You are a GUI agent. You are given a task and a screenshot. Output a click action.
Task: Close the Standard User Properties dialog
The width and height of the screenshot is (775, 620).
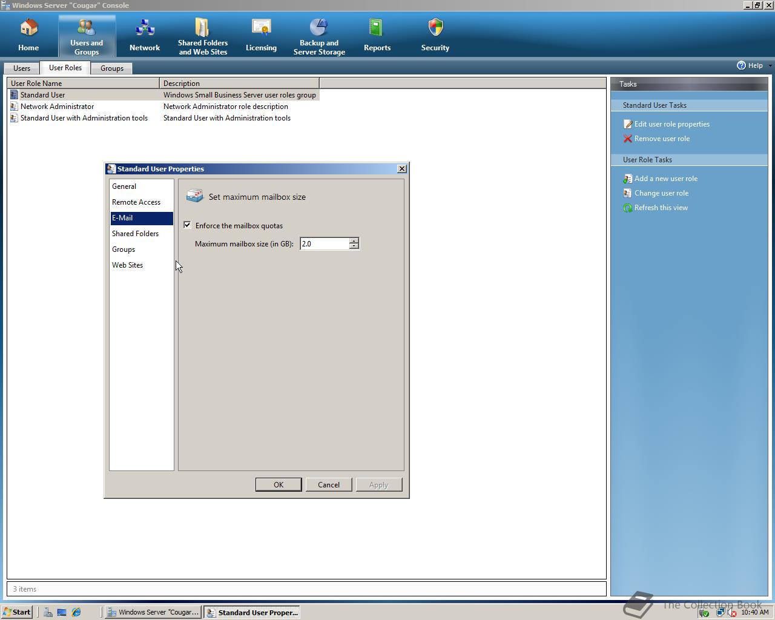tap(401, 169)
